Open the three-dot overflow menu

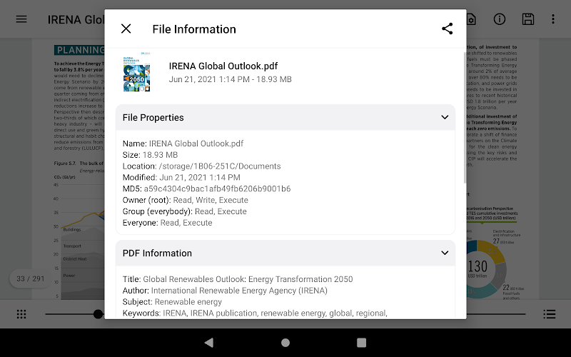pos(552,19)
